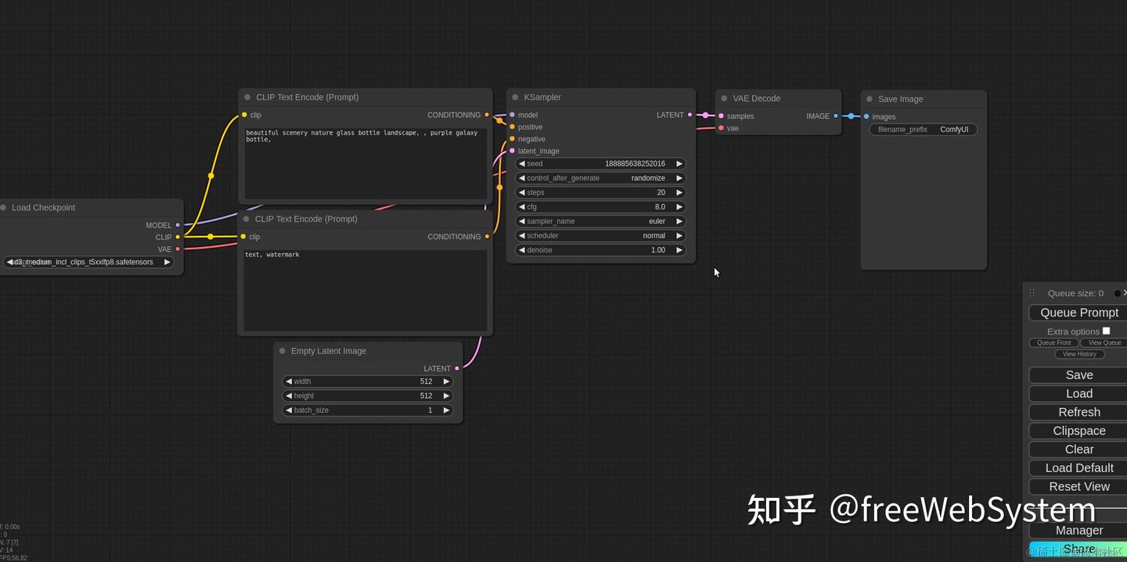Click Queue Front button

pyautogui.click(x=1053, y=342)
